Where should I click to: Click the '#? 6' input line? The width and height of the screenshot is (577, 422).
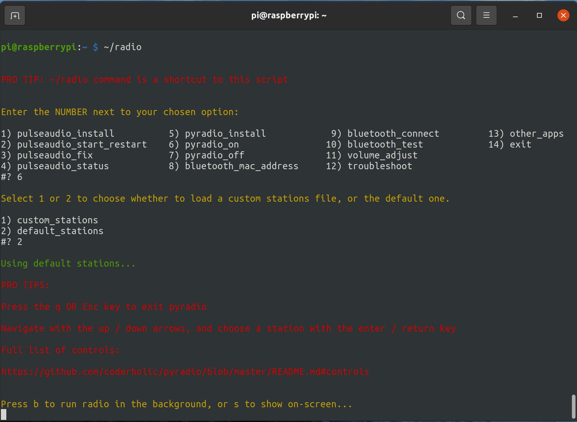click(x=11, y=177)
